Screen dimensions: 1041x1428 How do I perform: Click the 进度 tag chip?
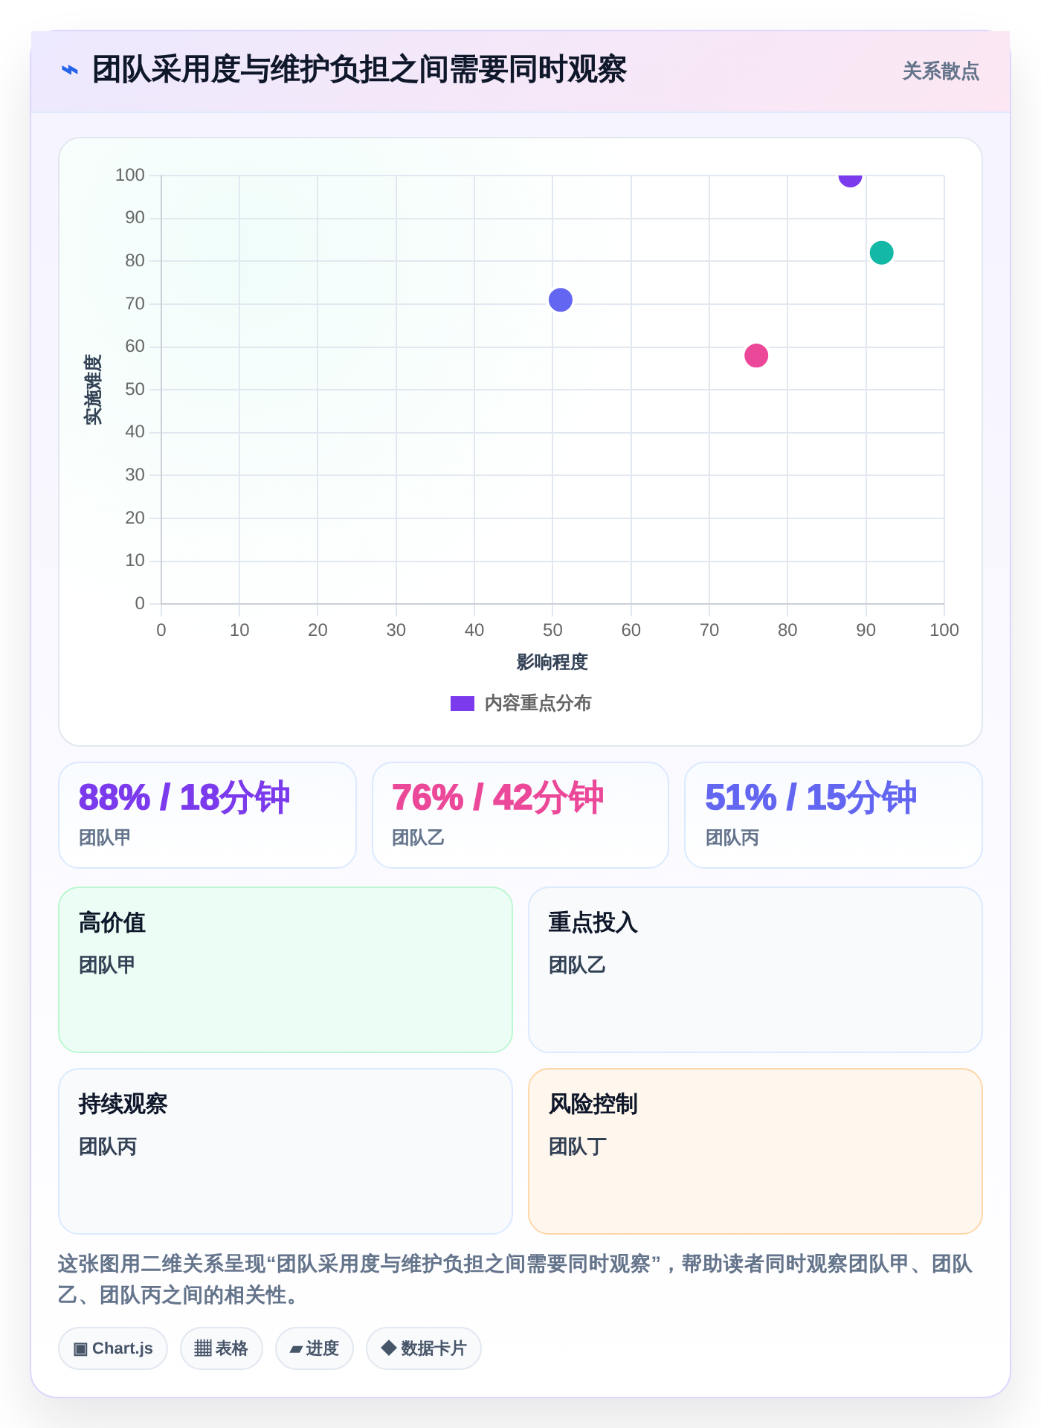315,1348
